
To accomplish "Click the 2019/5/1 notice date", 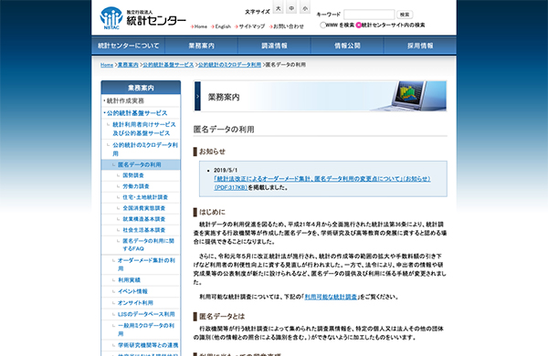I will coord(226,170).
